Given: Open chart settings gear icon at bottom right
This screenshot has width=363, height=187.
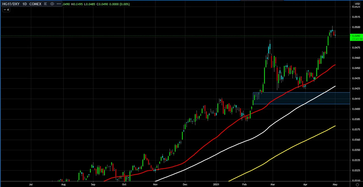Looking at the screenshot, I should click(x=357, y=184).
